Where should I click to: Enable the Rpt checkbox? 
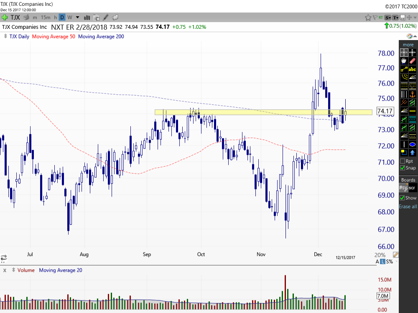403,161
